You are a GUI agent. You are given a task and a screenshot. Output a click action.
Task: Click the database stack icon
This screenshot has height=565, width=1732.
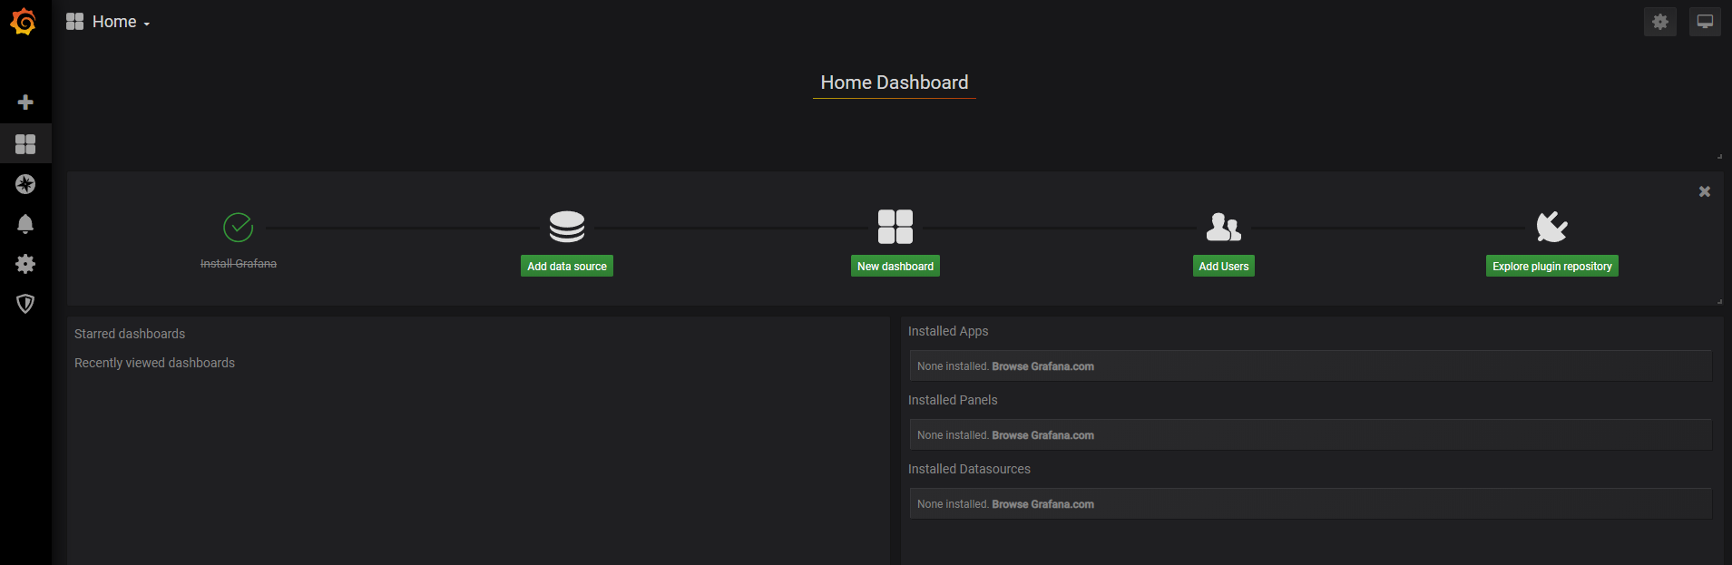567,227
